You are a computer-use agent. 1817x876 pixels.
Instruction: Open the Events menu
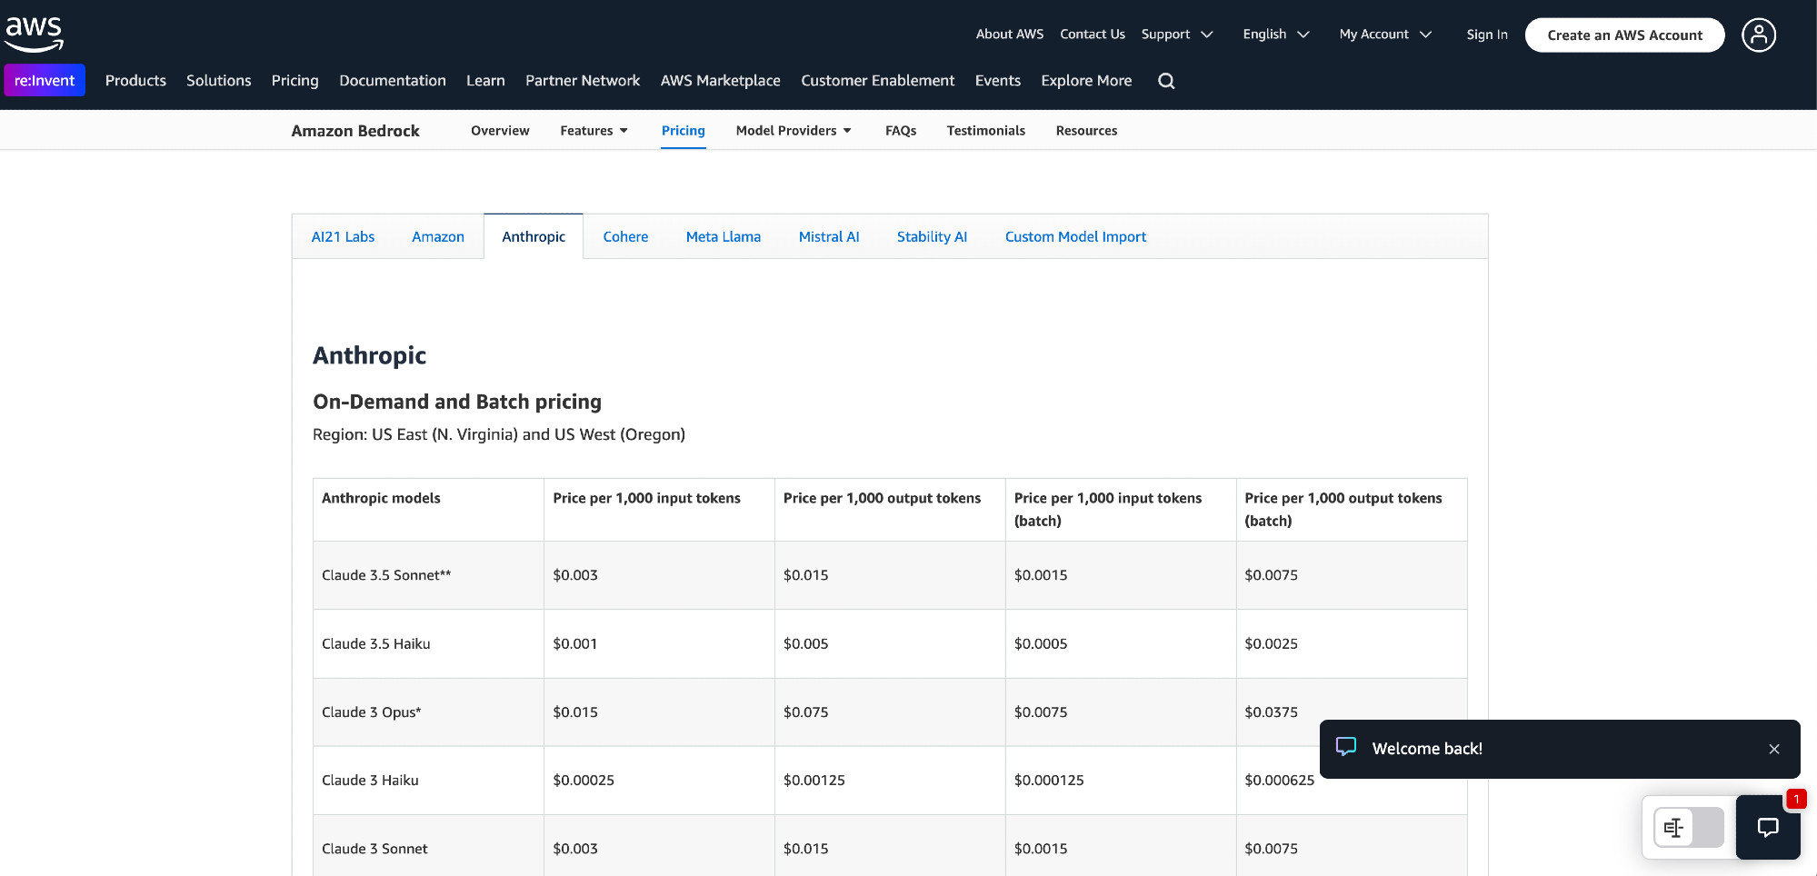[x=997, y=81]
